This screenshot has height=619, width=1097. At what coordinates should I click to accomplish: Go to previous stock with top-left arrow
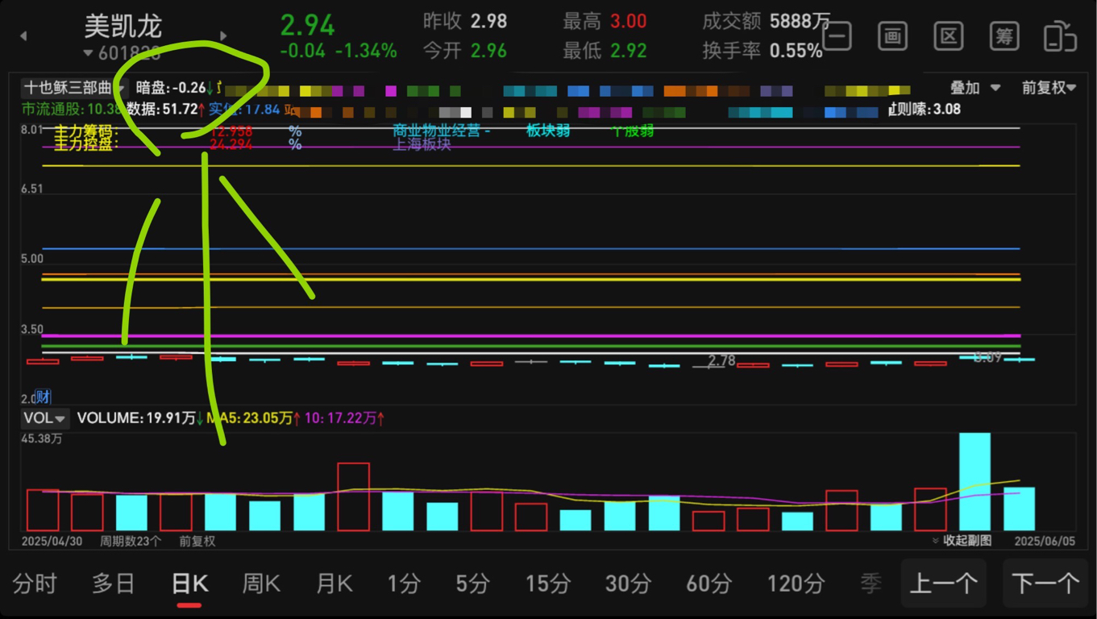click(x=23, y=35)
